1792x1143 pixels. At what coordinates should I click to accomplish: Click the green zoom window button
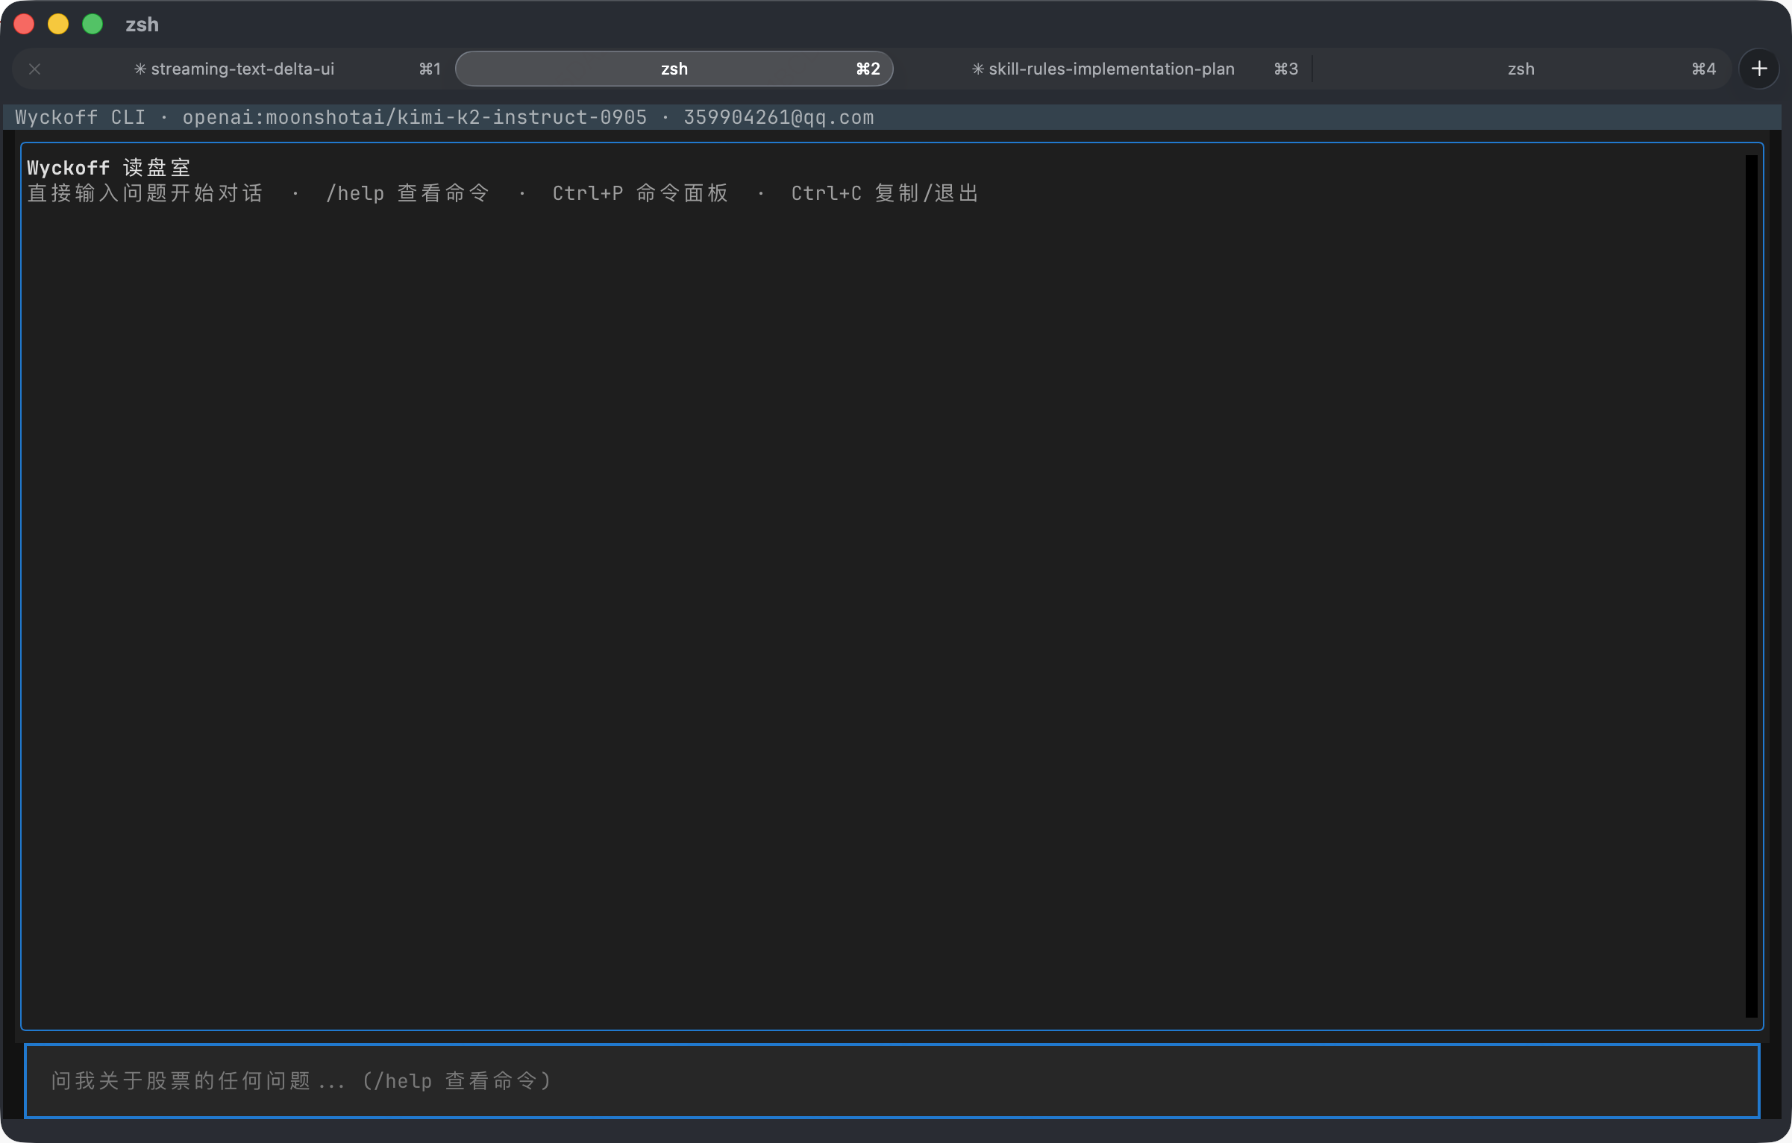(x=93, y=24)
